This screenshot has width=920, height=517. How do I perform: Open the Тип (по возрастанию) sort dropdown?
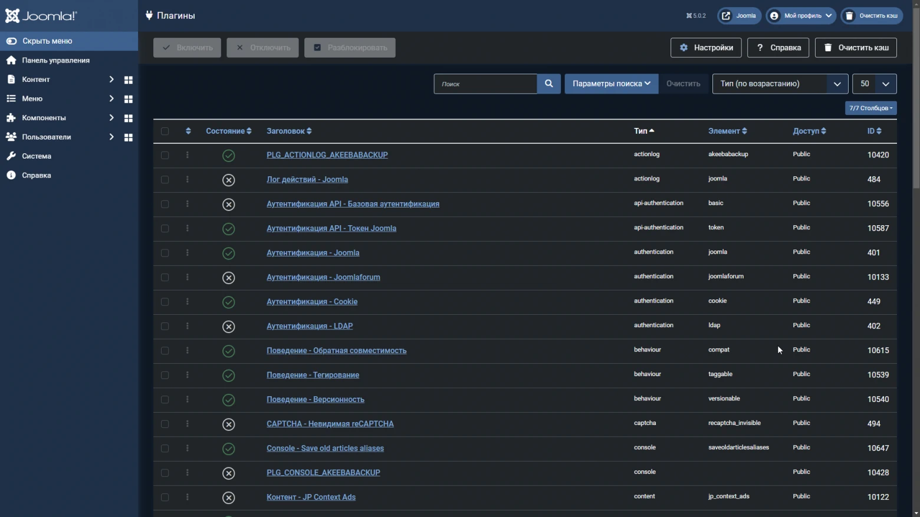[x=780, y=84]
